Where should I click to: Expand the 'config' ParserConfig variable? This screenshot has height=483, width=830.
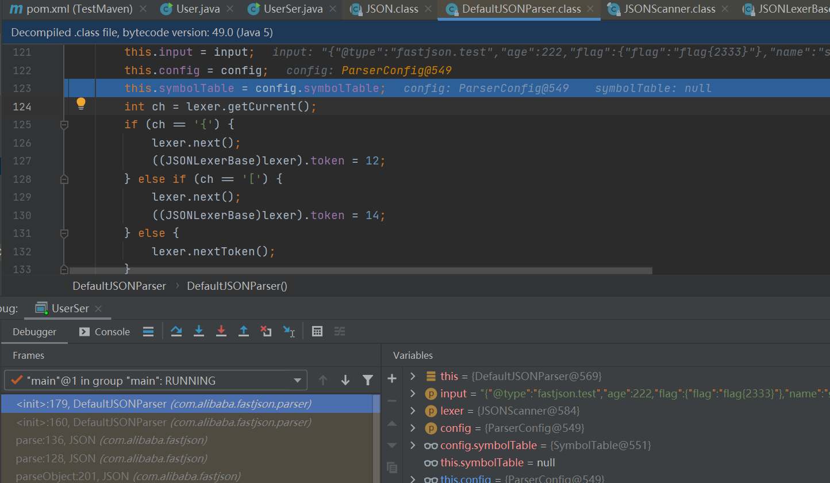pos(412,428)
